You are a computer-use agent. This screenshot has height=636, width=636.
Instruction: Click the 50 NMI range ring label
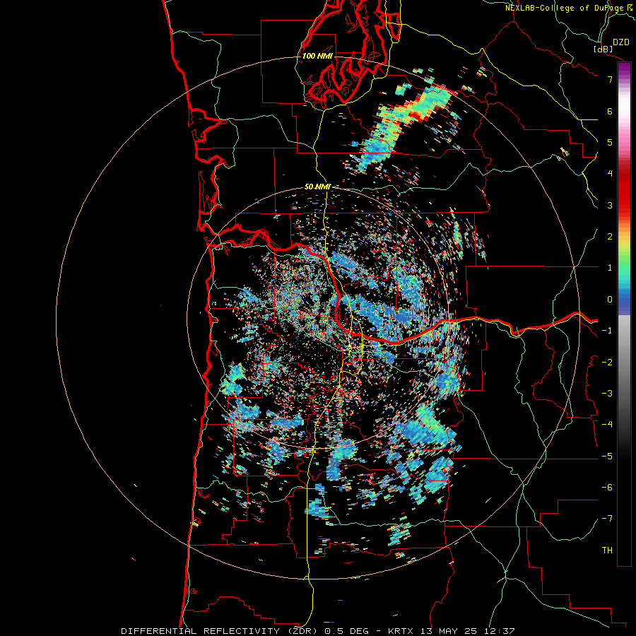[x=317, y=187]
